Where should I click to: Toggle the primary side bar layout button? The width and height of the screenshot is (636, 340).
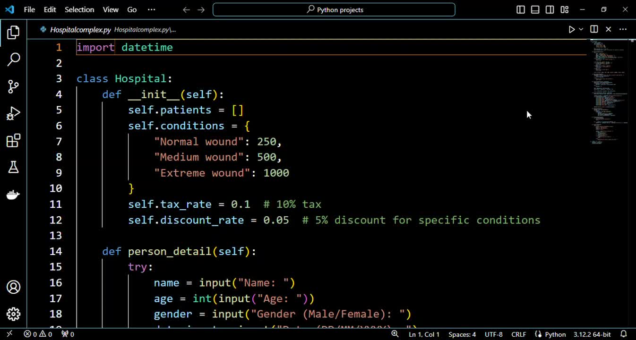(x=521, y=9)
